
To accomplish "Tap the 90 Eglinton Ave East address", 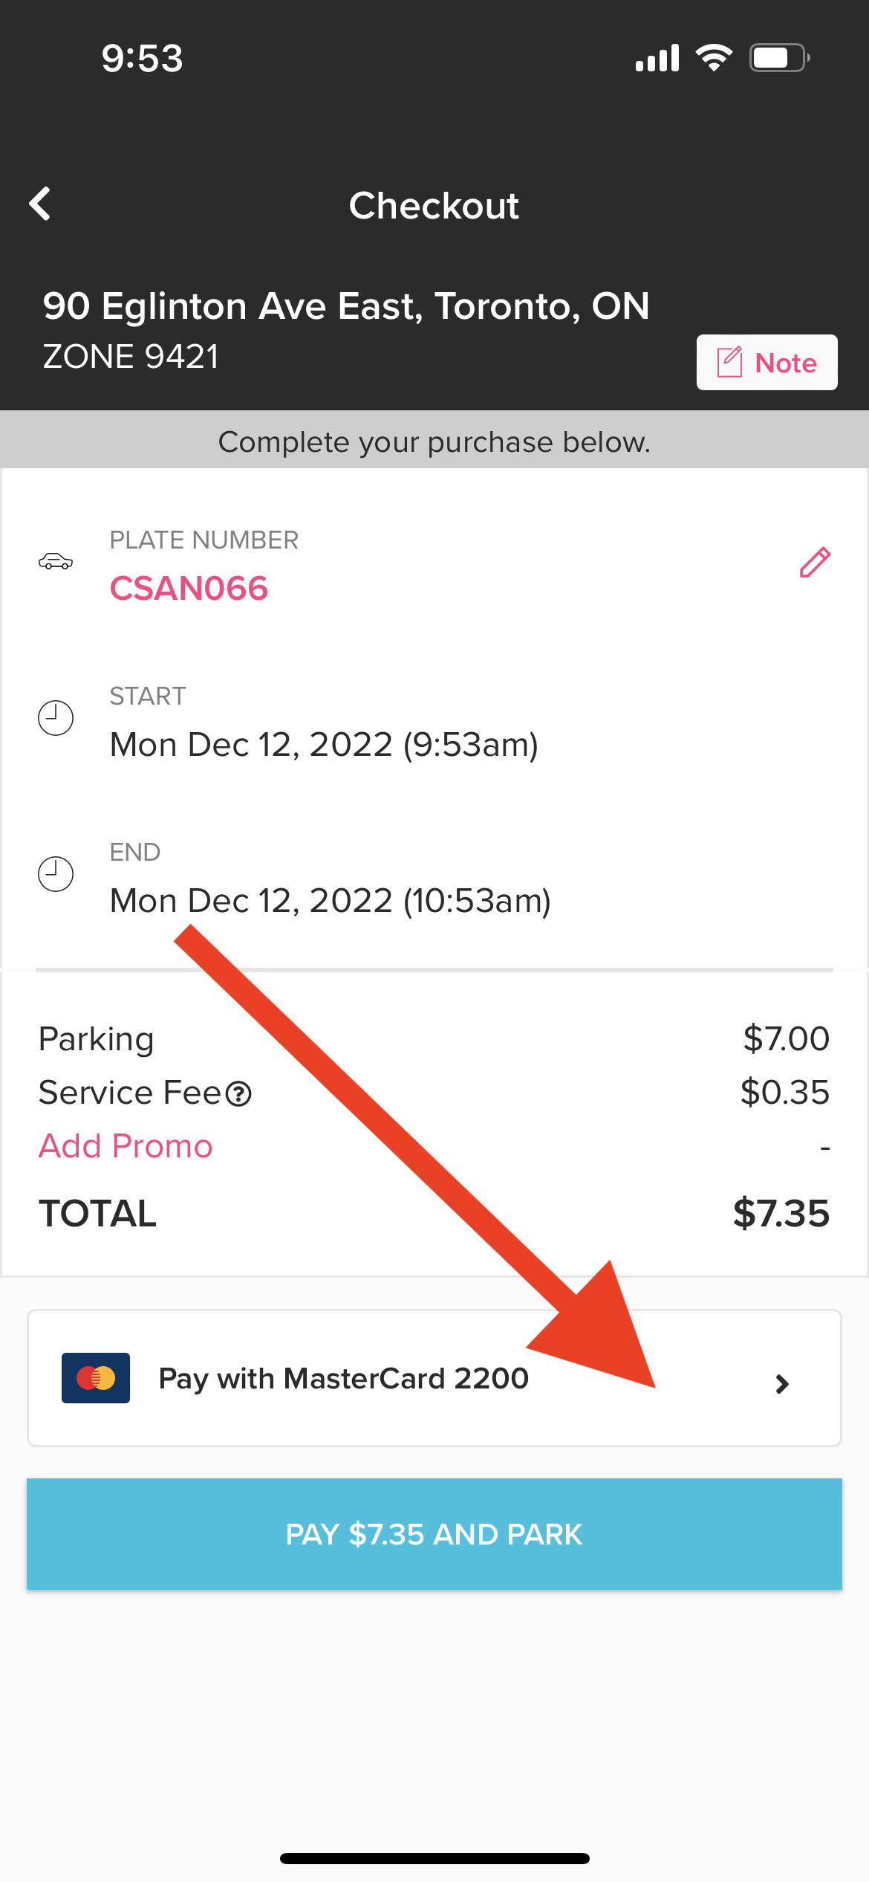I will [346, 306].
